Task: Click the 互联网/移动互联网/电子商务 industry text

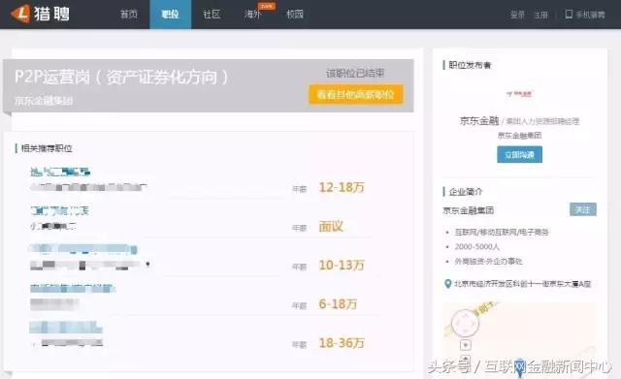Action: [502, 232]
